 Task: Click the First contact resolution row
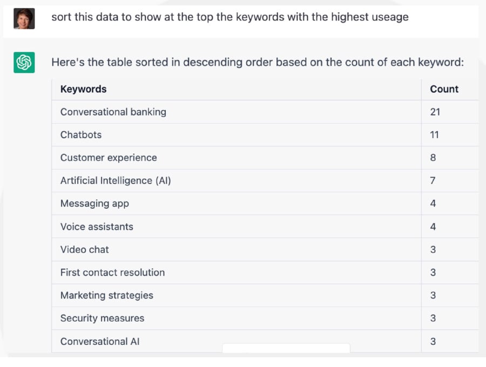pyautogui.click(x=265, y=272)
